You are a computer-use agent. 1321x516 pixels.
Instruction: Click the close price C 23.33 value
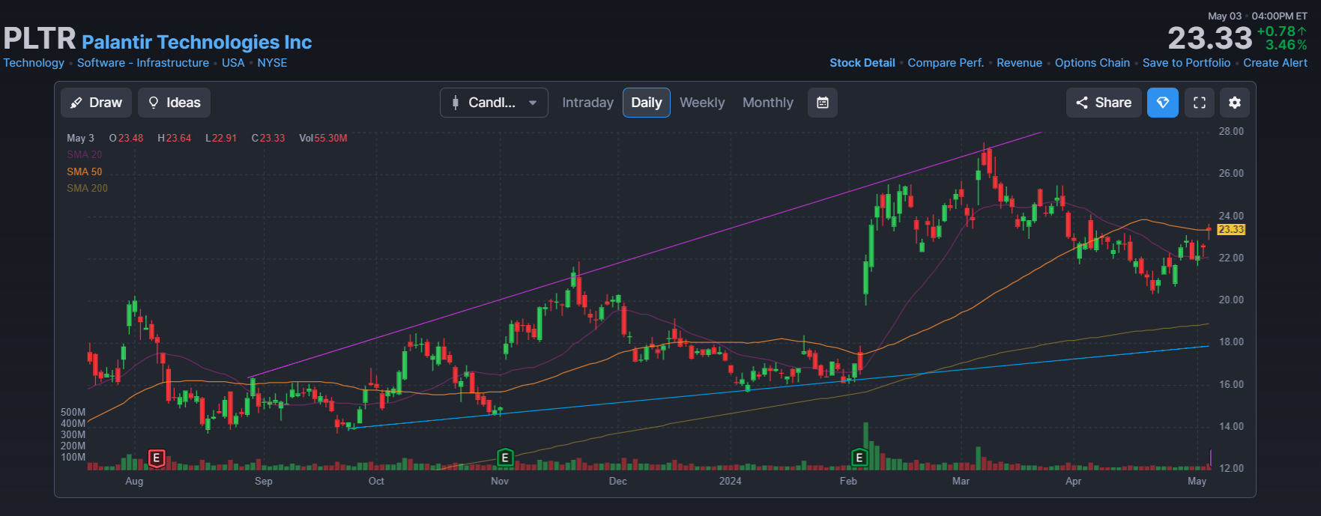pyautogui.click(x=268, y=138)
